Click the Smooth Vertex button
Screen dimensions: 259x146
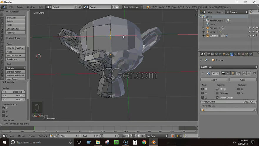(15, 55)
